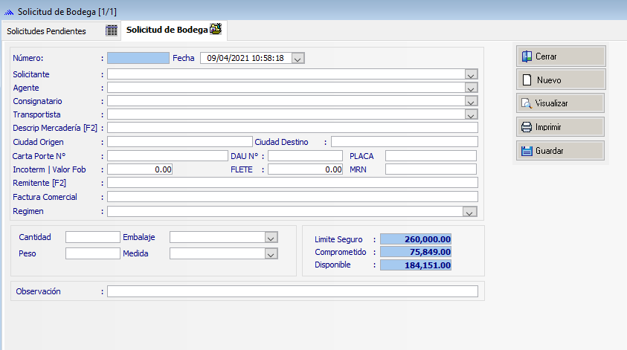627x350 pixels.
Task: Expand the Embalaje dropdown
Action: pyautogui.click(x=271, y=238)
